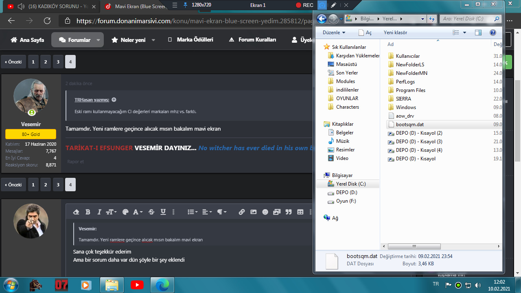
Task: Click the padlock icon in address bar
Action: click(68, 21)
